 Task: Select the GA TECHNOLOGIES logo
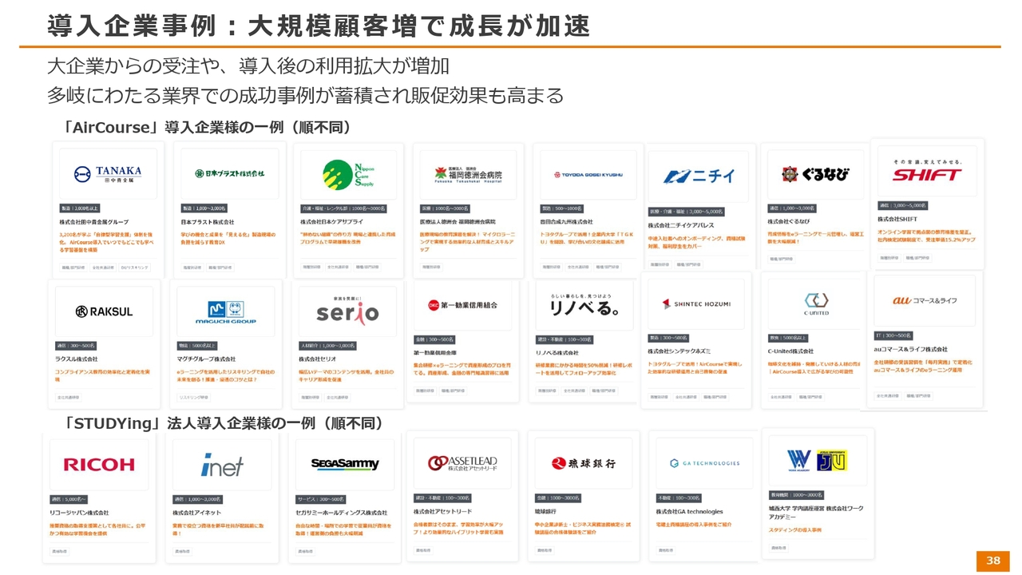(704, 463)
